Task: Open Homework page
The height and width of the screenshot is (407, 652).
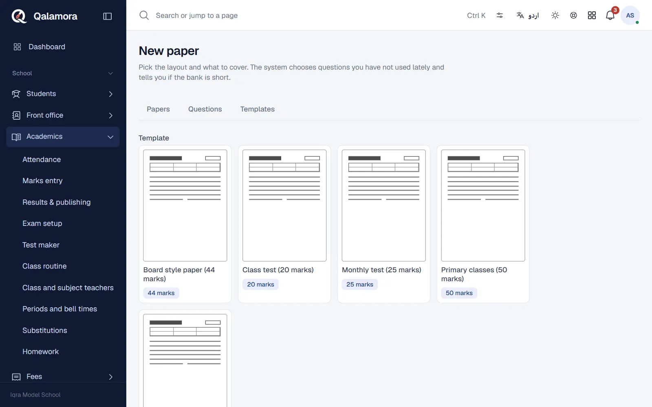Action: pos(41,352)
